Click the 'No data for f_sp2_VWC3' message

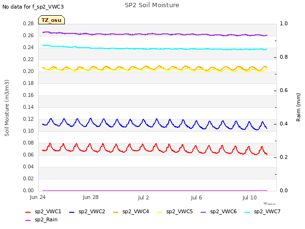[x=33, y=7]
